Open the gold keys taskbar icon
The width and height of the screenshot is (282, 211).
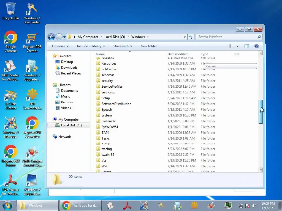[161, 206]
